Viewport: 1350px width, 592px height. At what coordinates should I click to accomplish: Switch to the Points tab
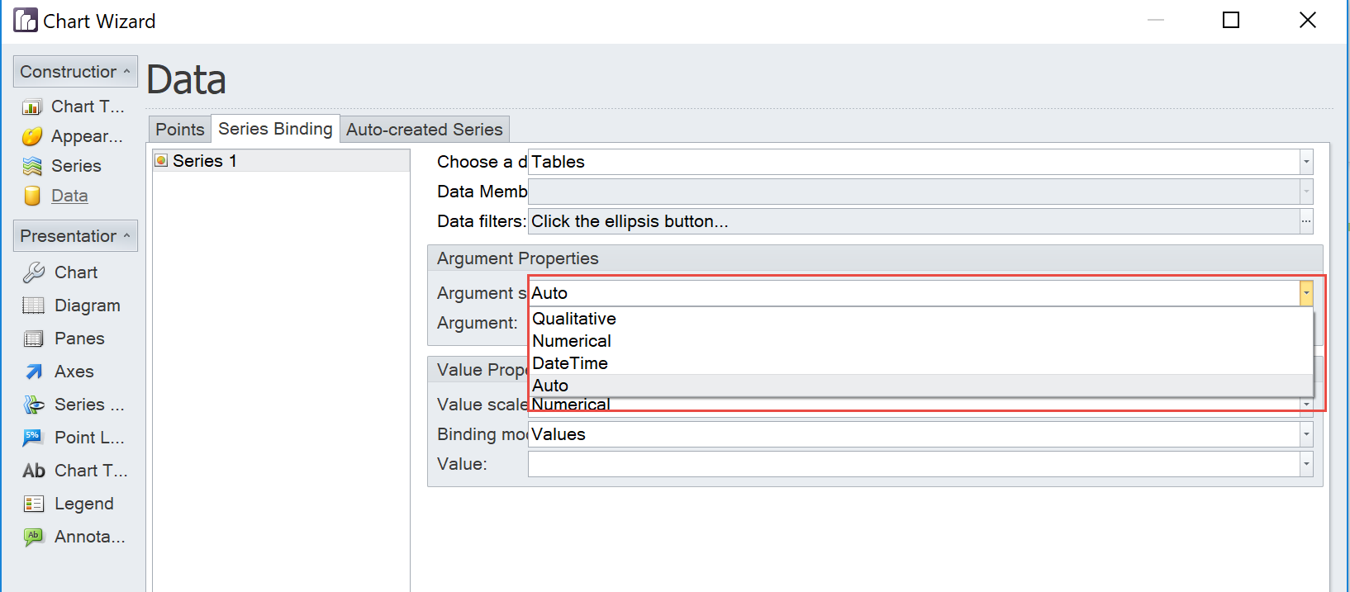tap(180, 130)
